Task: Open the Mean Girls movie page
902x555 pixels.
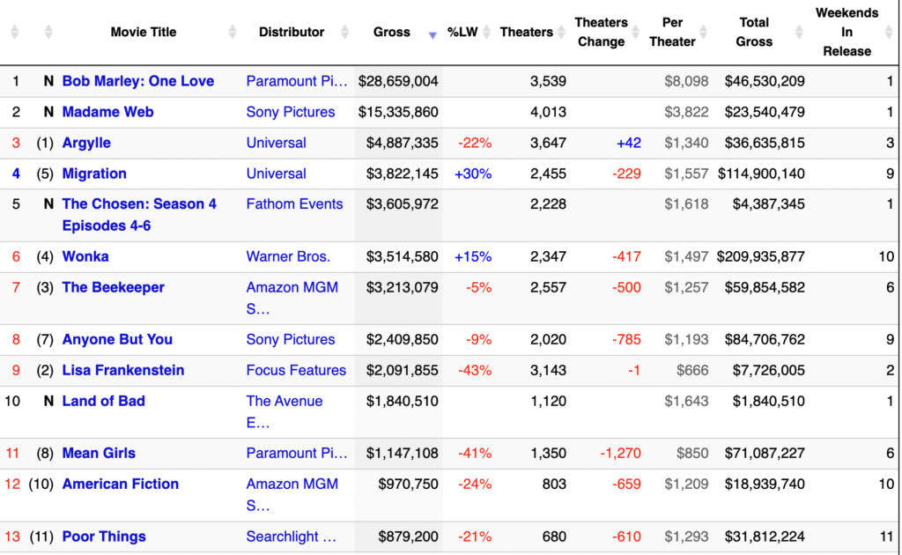Action: pos(99,453)
